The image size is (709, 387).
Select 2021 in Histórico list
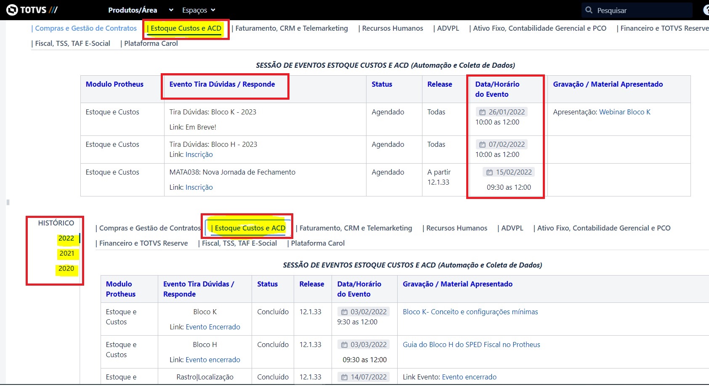pos(66,254)
